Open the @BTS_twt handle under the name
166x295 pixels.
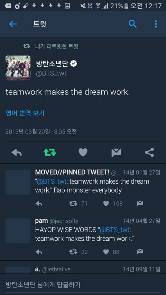tap(51, 73)
